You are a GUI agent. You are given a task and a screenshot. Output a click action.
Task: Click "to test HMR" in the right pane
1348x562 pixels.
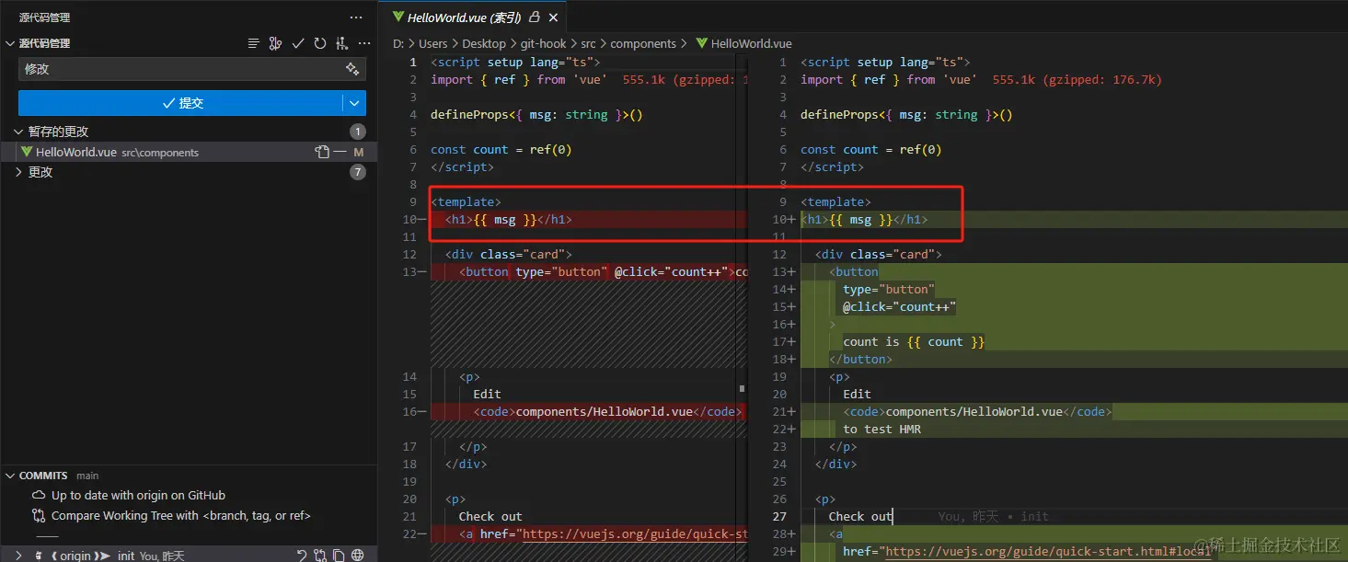click(881, 429)
